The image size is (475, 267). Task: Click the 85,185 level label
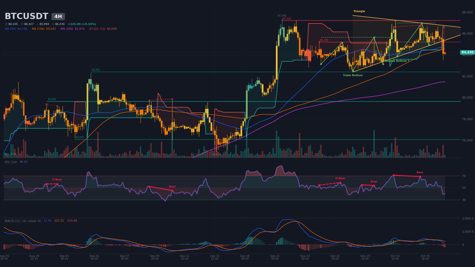point(324,40)
